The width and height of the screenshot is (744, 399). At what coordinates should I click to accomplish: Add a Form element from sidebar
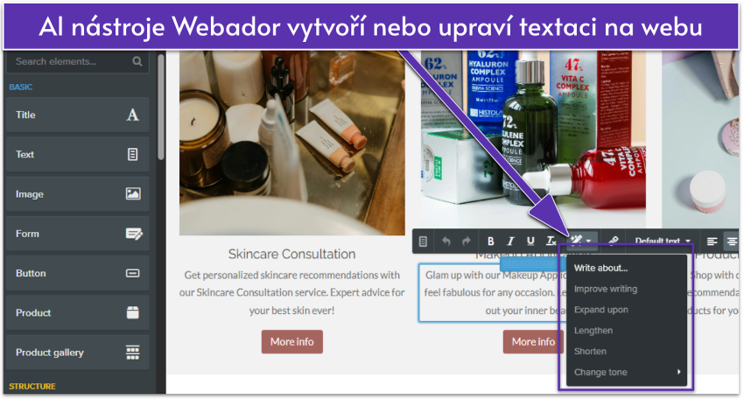(x=77, y=234)
